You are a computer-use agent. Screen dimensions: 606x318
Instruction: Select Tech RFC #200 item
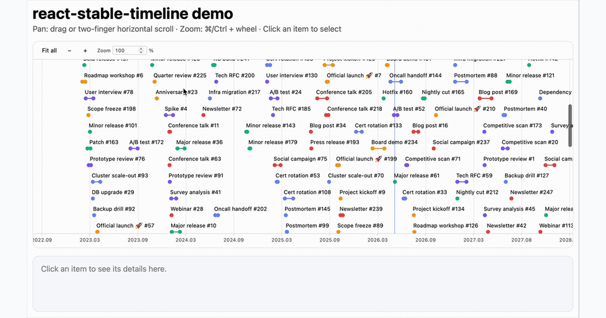(235, 75)
